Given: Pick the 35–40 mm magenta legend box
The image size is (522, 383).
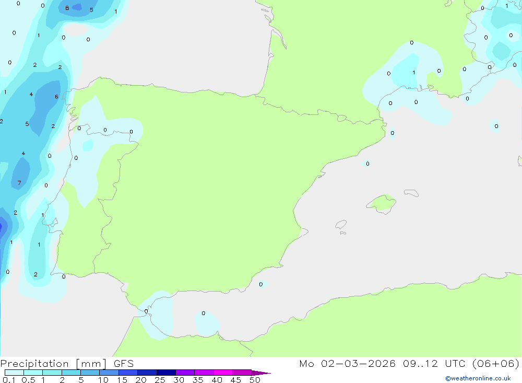Looking at the screenshot, I should [x=204, y=373].
